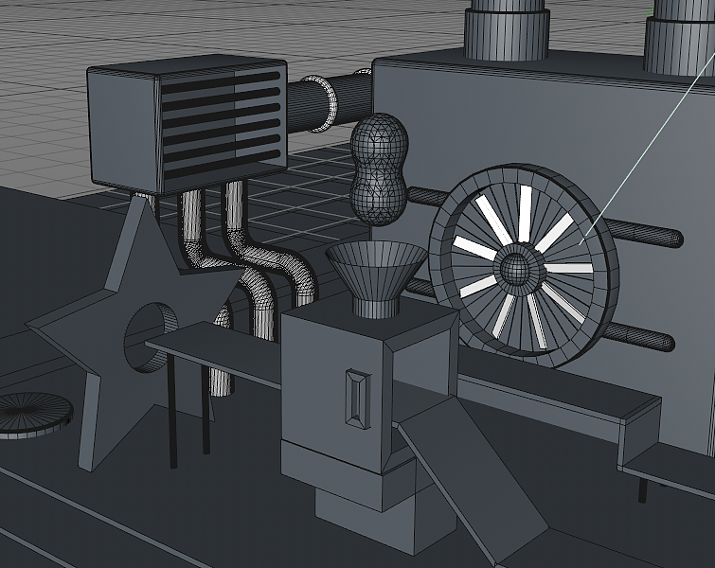The image size is (715, 568).
Task: Pick the flat plank resting on thin legs
Action: click(214, 351)
